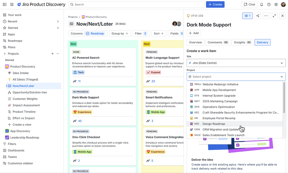Screen dimensions: 288x173
Task: Open Projects more options ellipsis in sidebar
Action: (x=58, y=54)
